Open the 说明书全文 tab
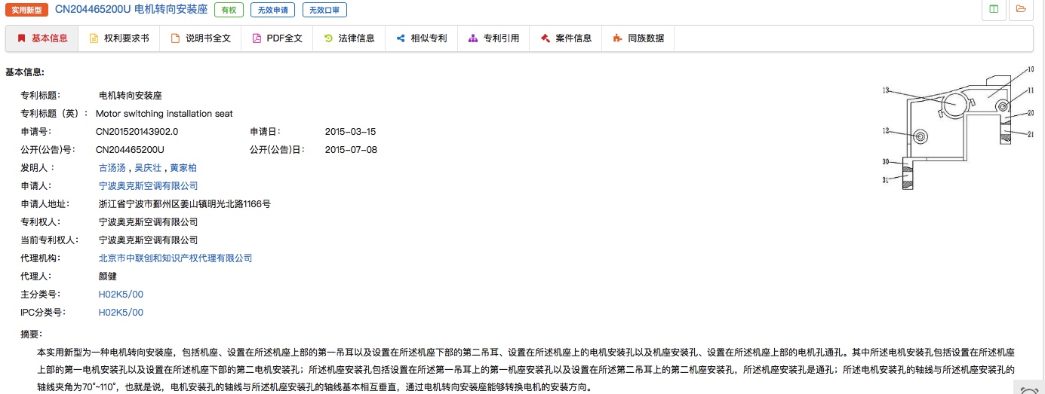 (x=201, y=38)
